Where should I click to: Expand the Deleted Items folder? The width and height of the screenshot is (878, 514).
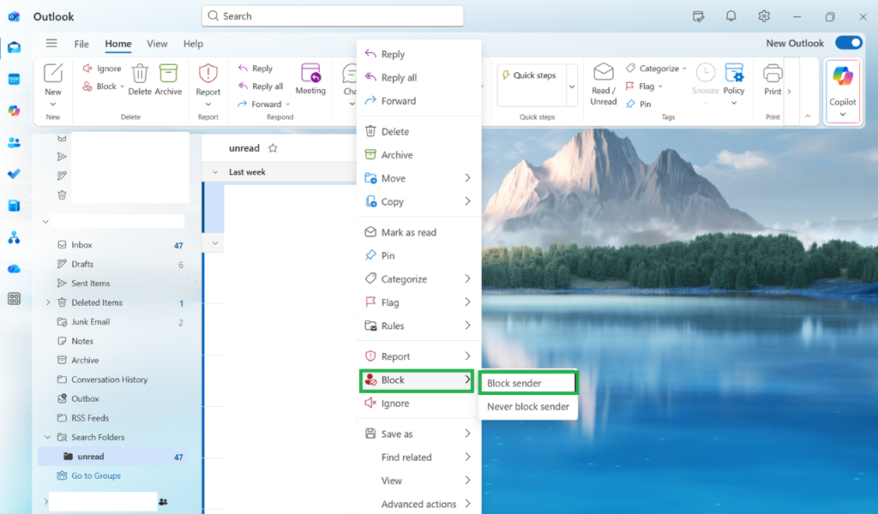pos(48,302)
